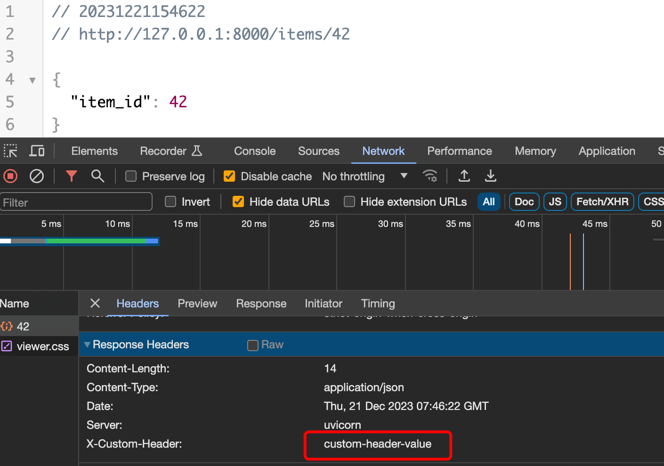This screenshot has width=664, height=466.
Task: Check the Raw response headers checkbox
Action: (253, 345)
